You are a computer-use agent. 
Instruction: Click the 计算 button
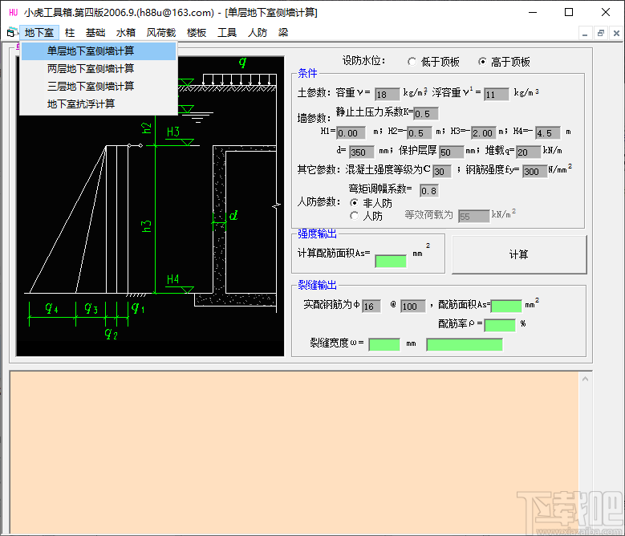(x=519, y=254)
